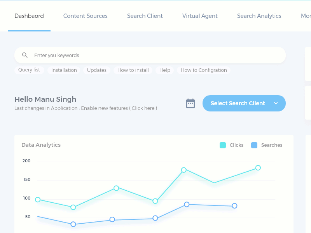
Task: Choose the Updates suggestion tag
Action: click(x=97, y=70)
